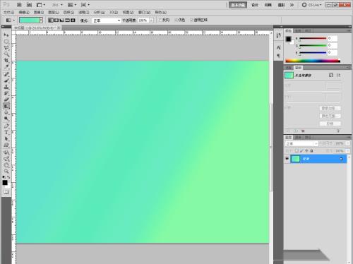Open the Screen Mode dropdown
The image size is (353, 264).
click(85, 5)
